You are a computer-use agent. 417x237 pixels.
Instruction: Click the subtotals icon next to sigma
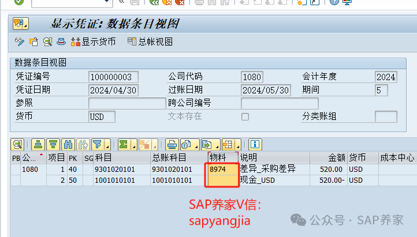pos(144,145)
